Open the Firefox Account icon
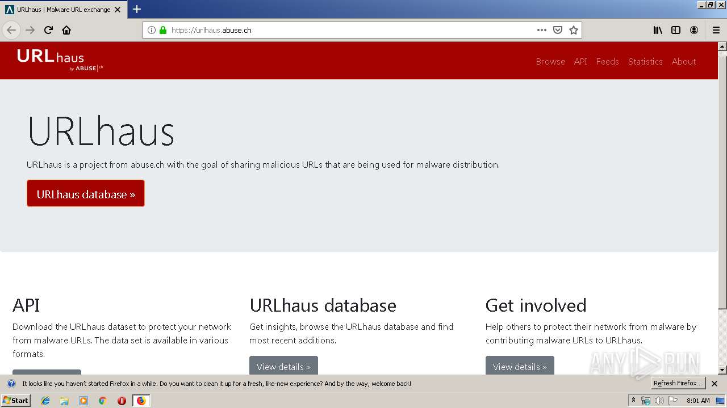The height and width of the screenshot is (408, 727). pyautogui.click(x=694, y=30)
